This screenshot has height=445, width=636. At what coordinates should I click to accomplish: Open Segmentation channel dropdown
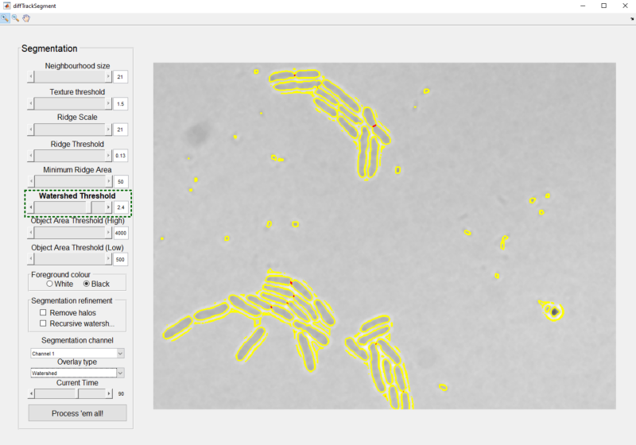coord(77,354)
